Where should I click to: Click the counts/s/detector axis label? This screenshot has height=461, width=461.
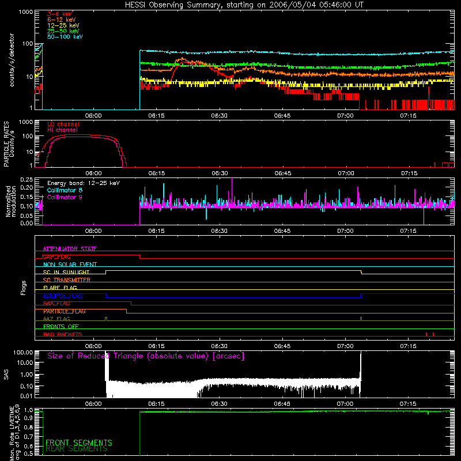coord(12,60)
